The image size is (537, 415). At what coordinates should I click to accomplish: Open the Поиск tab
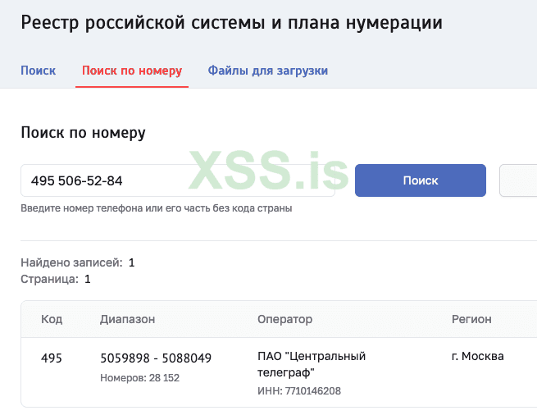[39, 71]
